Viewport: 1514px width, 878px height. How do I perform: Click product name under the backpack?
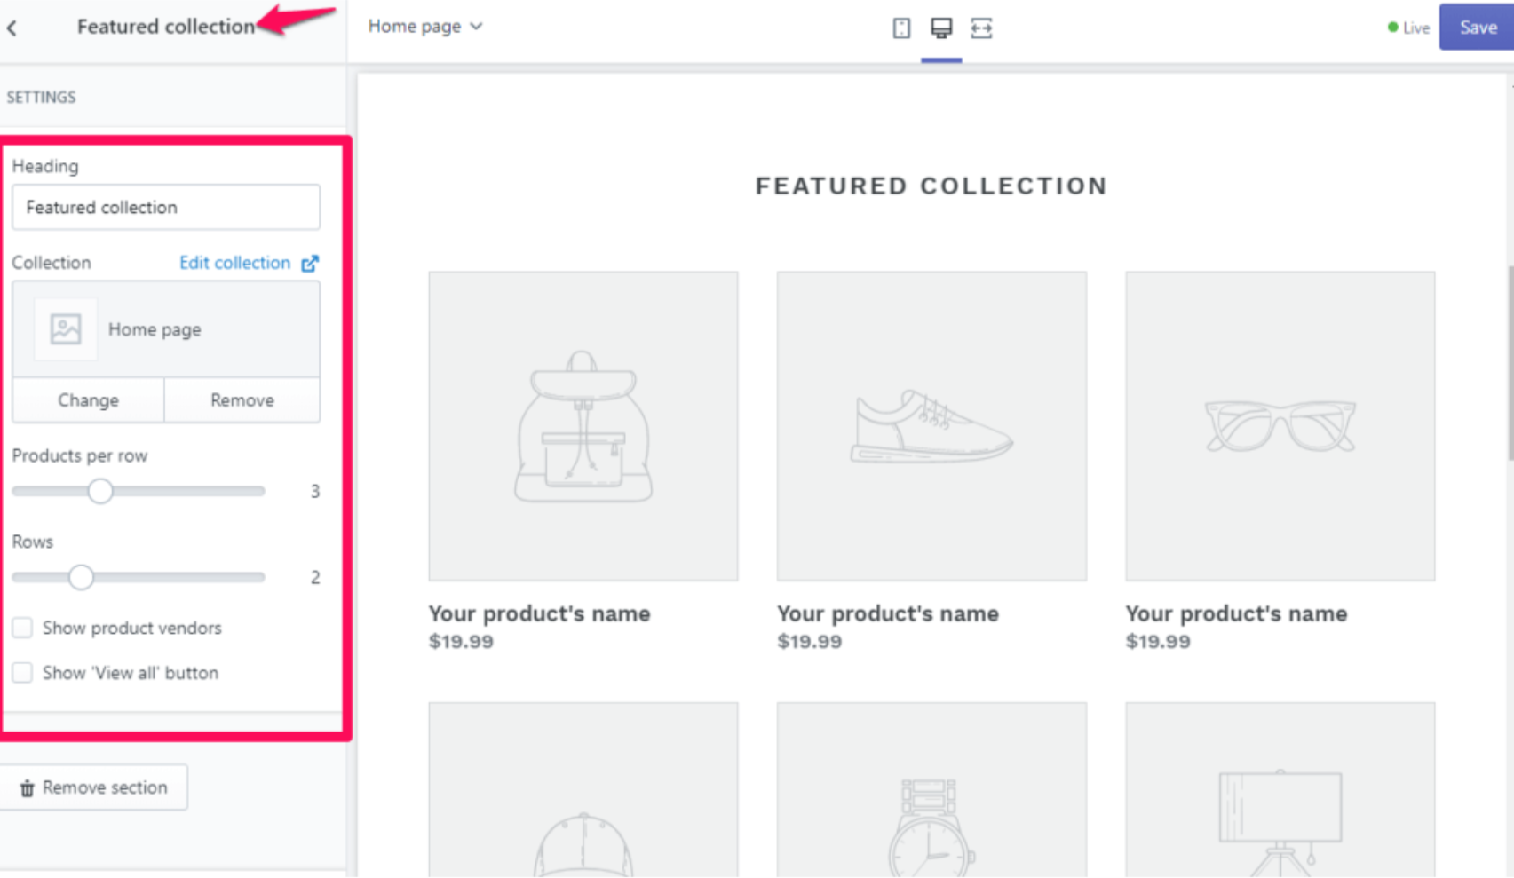click(x=539, y=613)
